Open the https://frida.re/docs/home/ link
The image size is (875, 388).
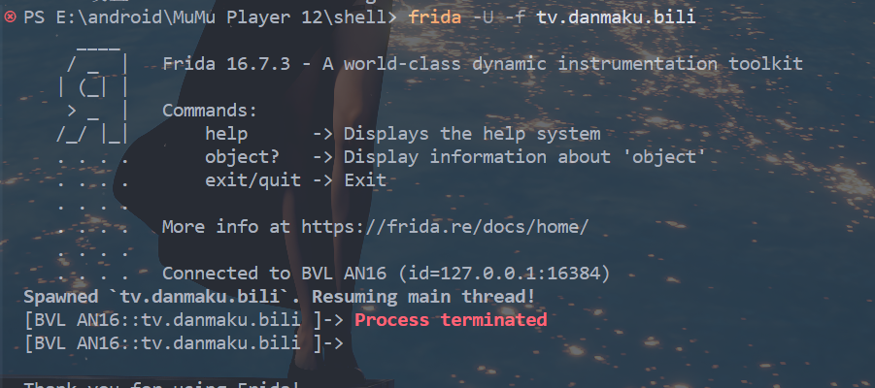tap(445, 227)
